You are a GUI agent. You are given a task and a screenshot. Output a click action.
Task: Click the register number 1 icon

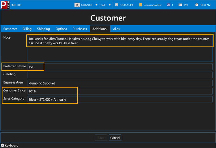point(169,5)
